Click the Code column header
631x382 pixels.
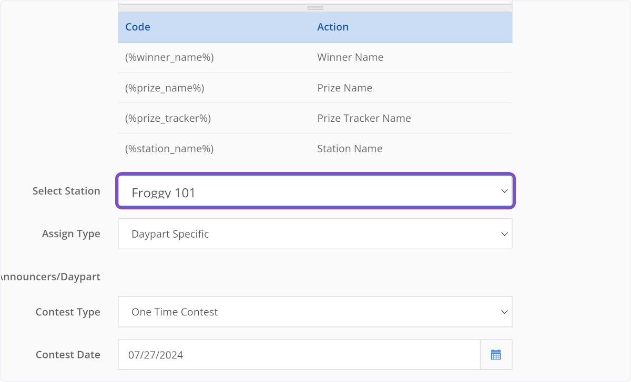[138, 27]
